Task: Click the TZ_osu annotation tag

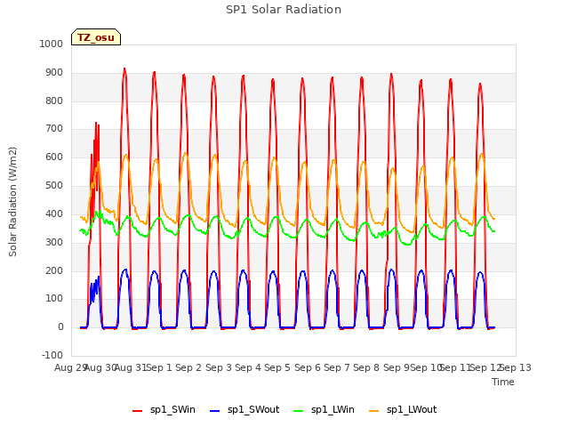Action: pyautogui.click(x=96, y=37)
